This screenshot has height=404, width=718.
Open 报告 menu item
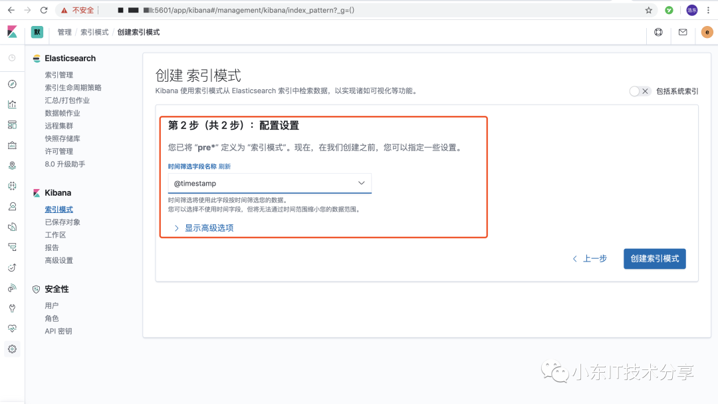(x=52, y=248)
